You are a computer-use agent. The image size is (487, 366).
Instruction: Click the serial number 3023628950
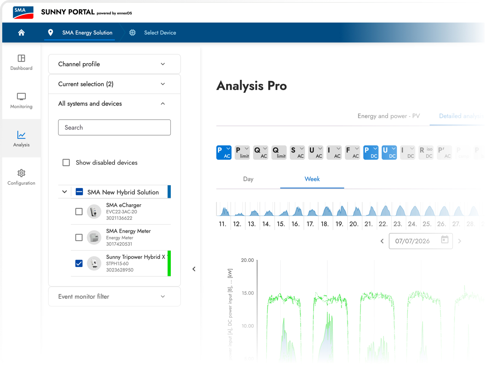point(120,270)
